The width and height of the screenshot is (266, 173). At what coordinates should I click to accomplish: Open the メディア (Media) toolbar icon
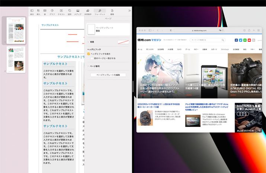pyautogui.click(x=78, y=12)
